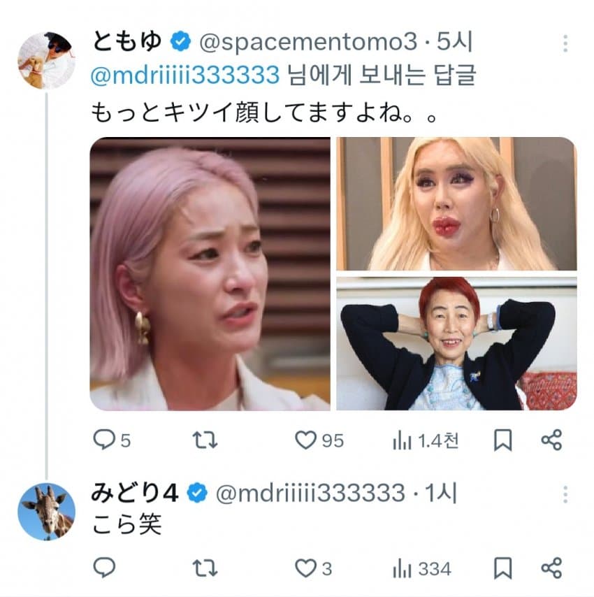Retweet the みどり4 post
594x597 pixels.
[205, 568]
